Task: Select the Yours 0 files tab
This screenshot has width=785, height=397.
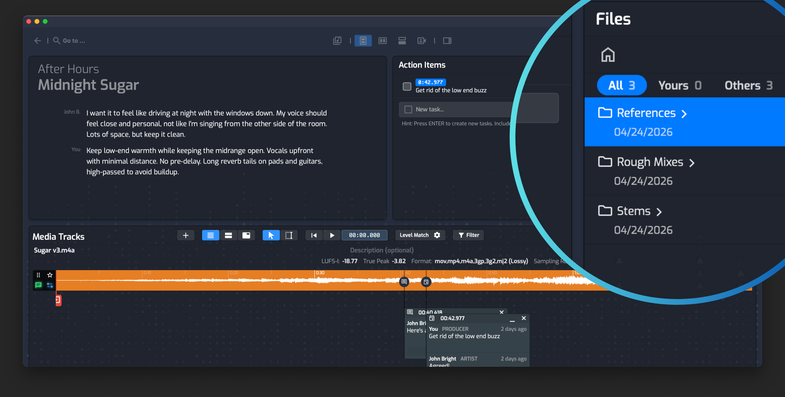Action: [x=680, y=85]
